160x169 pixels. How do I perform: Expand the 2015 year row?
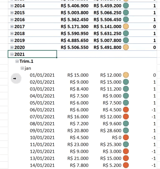[12, 13]
